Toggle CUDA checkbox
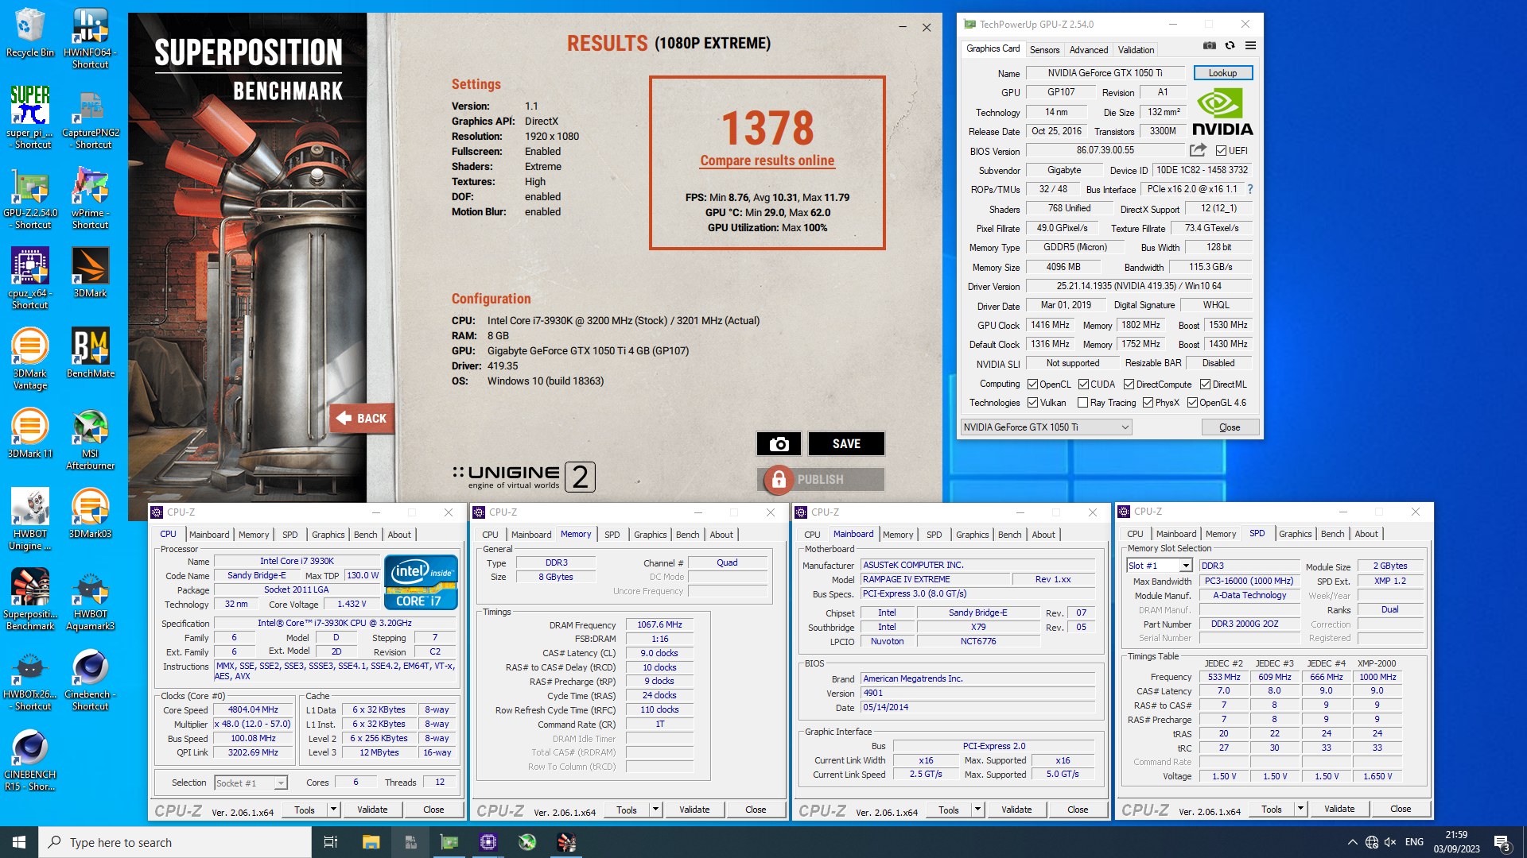Viewport: 1527px width, 858px height. (1083, 385)
